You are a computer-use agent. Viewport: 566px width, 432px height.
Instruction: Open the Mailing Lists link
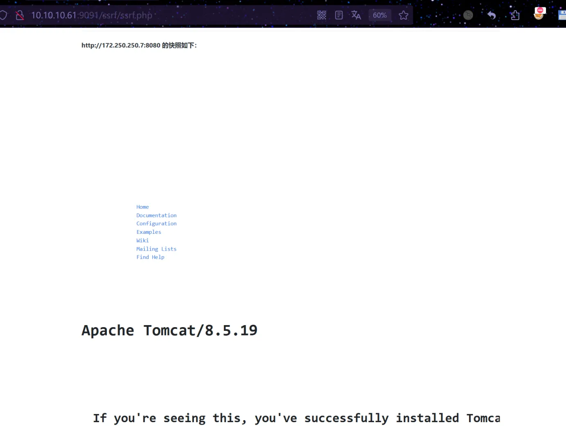(156, 249)
